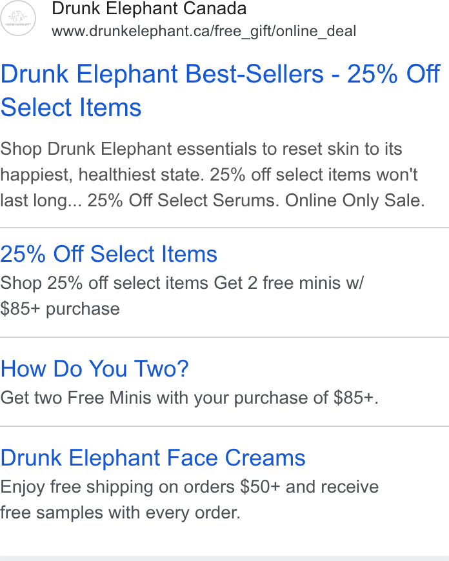Viewport: 449px width, 561px height.
Task: Open the How Do You Two? sitelink
Action: 95,368
